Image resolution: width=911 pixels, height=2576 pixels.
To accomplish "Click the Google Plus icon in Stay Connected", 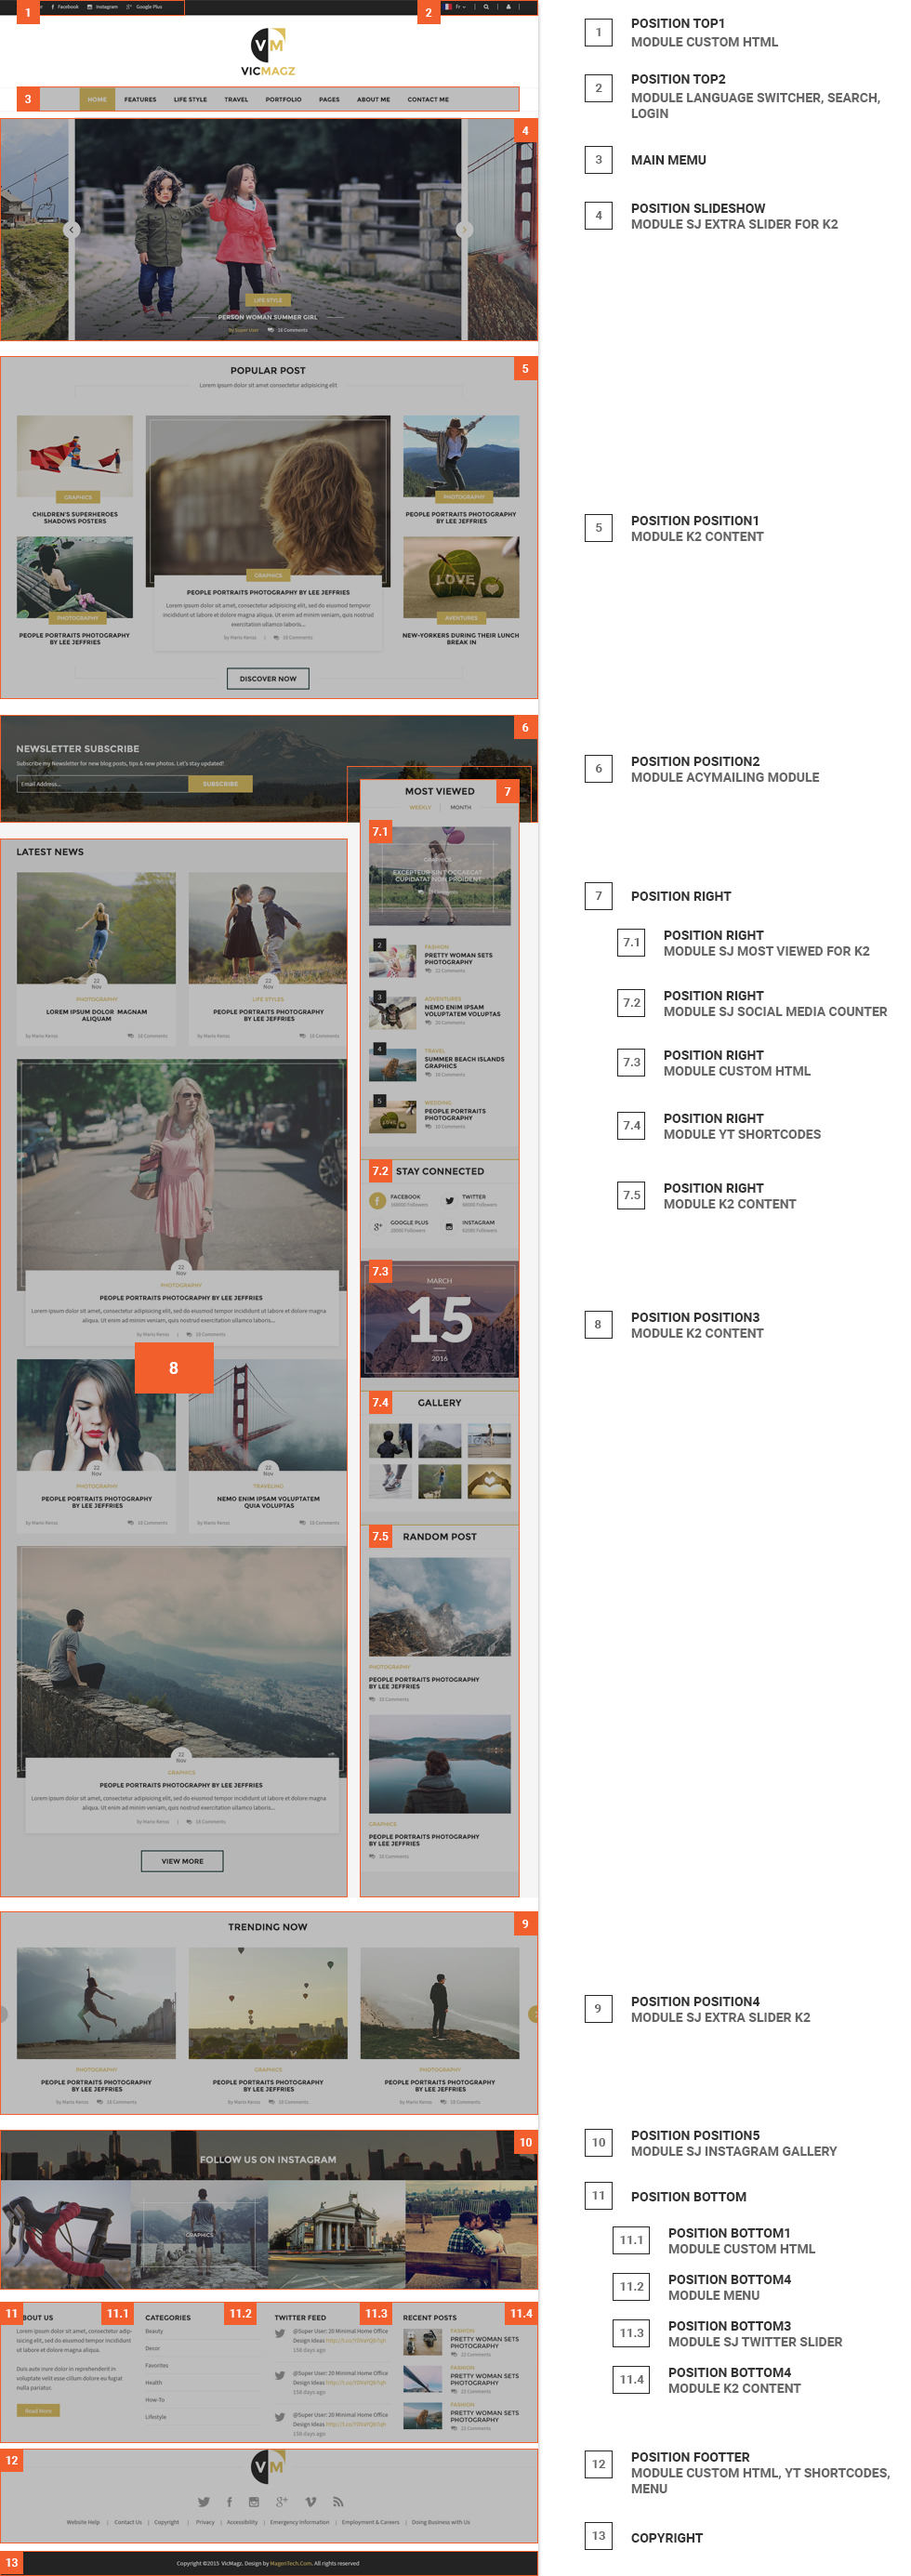I will point(377,1227).
